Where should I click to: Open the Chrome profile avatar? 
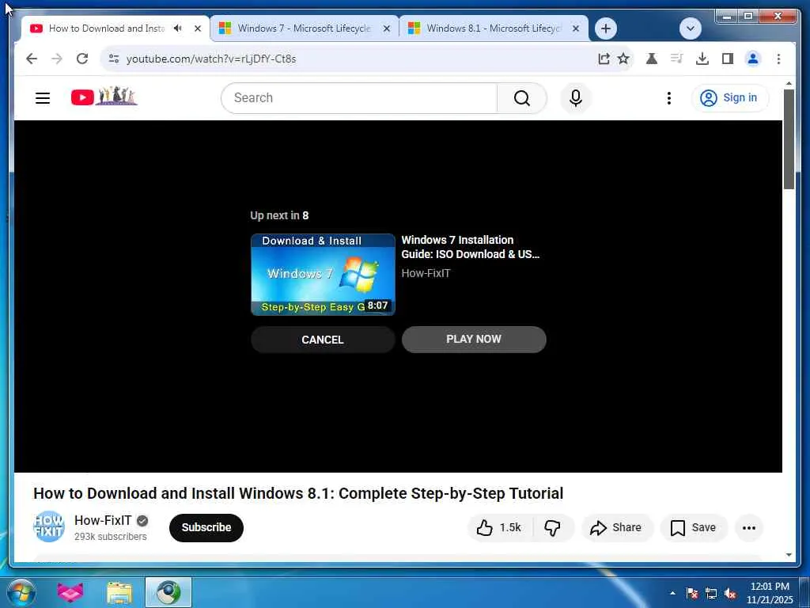click(x=753, y=59)
